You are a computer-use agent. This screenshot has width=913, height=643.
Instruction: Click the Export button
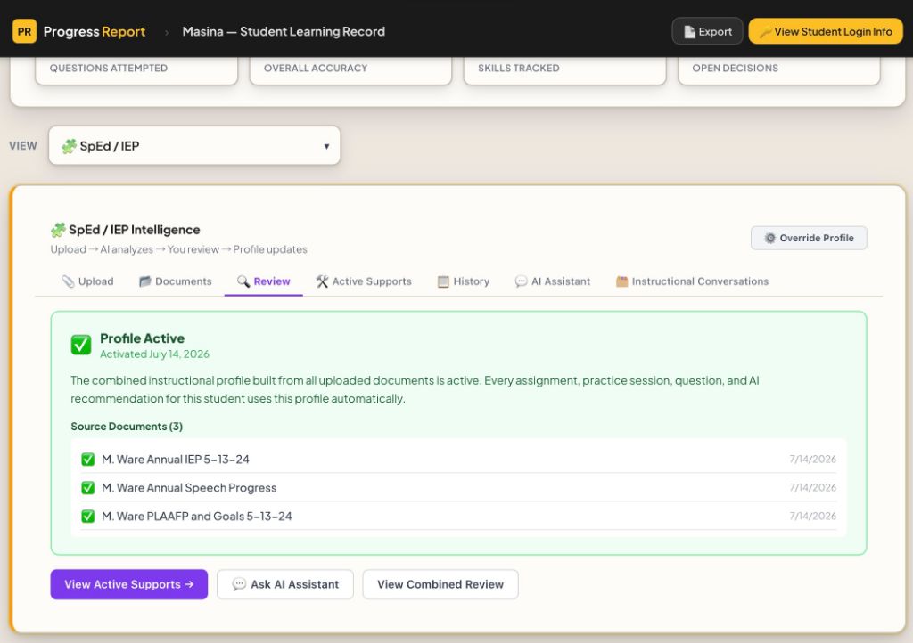707,31
